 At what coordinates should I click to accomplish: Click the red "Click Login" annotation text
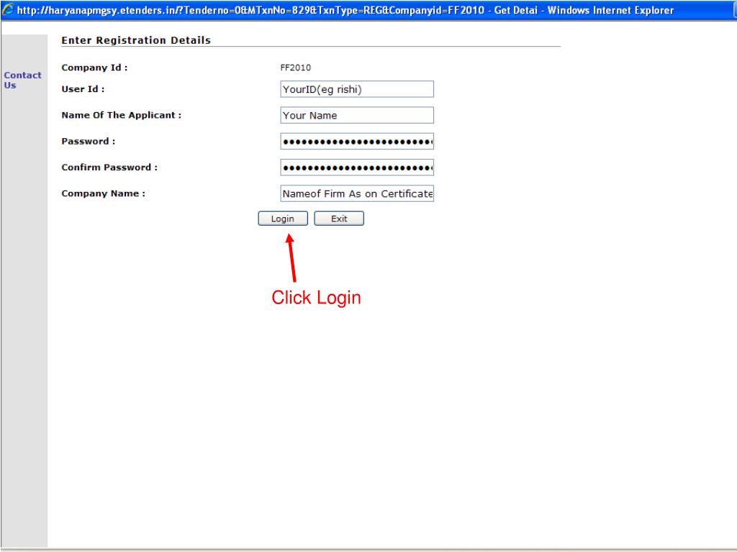coord(316,298)
